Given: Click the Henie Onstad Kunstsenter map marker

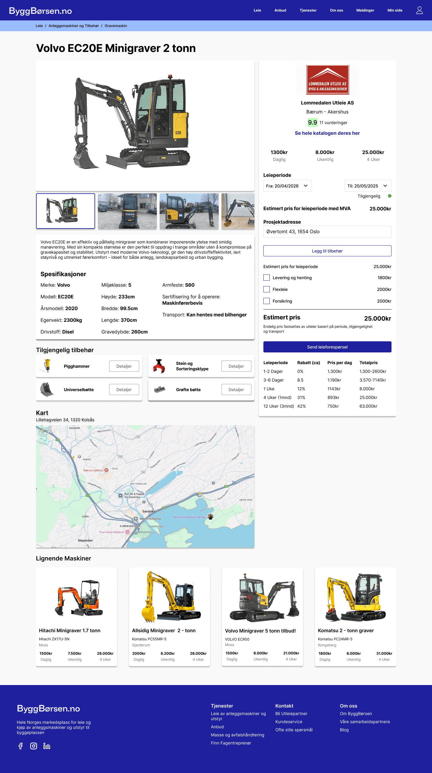Looking at the screenshot, I should pyautogui.click(x=210, y=516).
